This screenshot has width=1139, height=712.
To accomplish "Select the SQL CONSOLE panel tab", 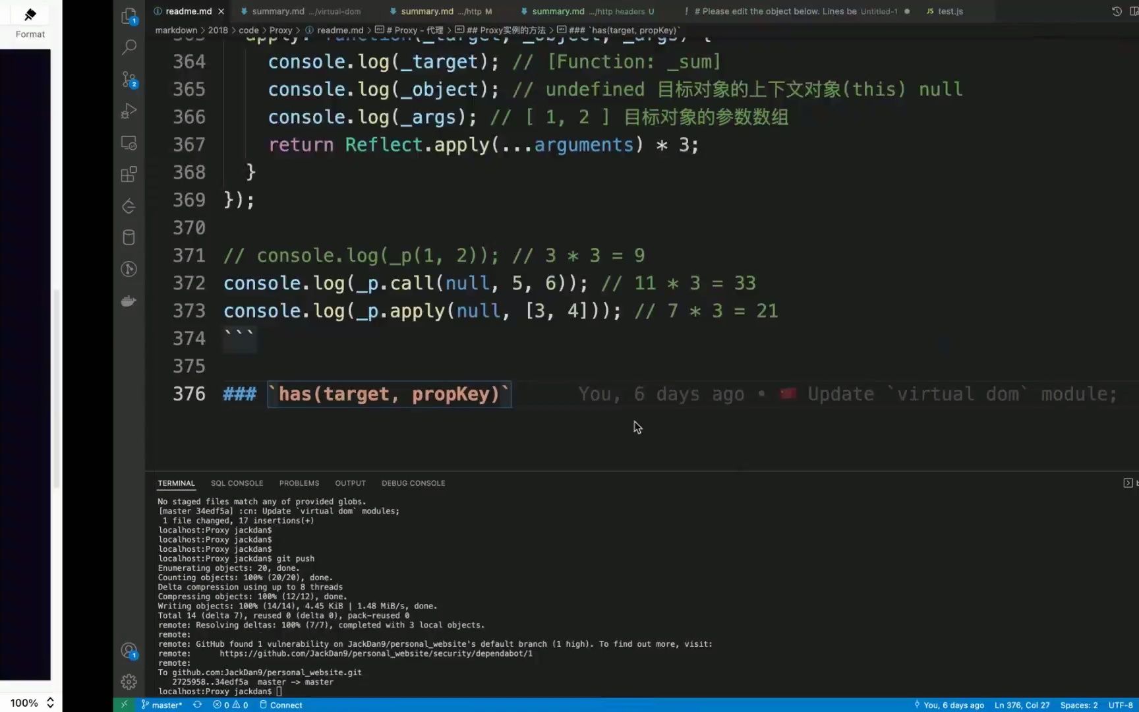I will 237,483.
